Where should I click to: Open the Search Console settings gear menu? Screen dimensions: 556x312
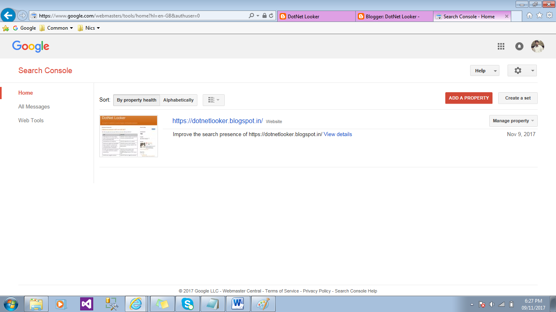coord(522,71)
